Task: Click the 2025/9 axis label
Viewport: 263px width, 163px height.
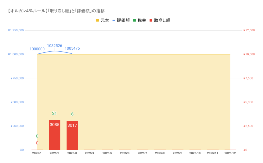Action: point(177,153)
